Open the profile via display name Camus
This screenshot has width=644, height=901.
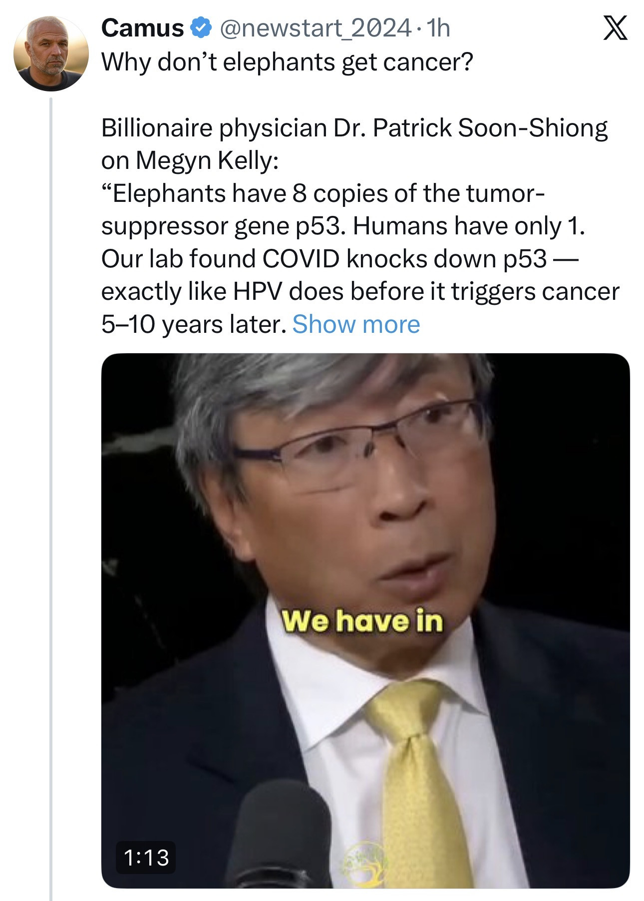tap(142, 28)
